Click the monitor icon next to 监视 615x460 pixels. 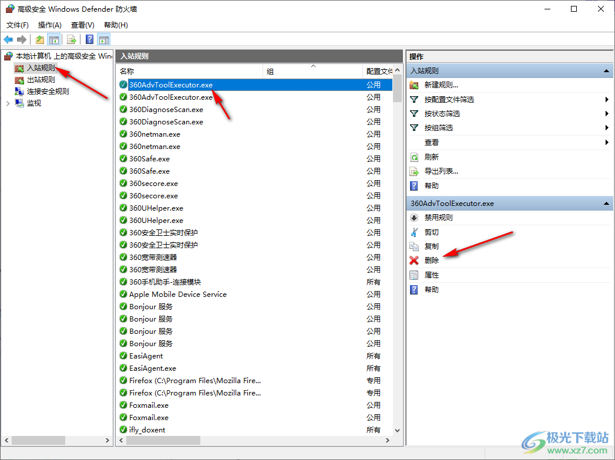pyautogui.click(x=19, y=103)
